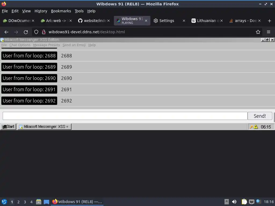This screenshot has width=275, height=206.
Task: Open the Firefox Bookmarks menu
Action: [x=61, y=11]
